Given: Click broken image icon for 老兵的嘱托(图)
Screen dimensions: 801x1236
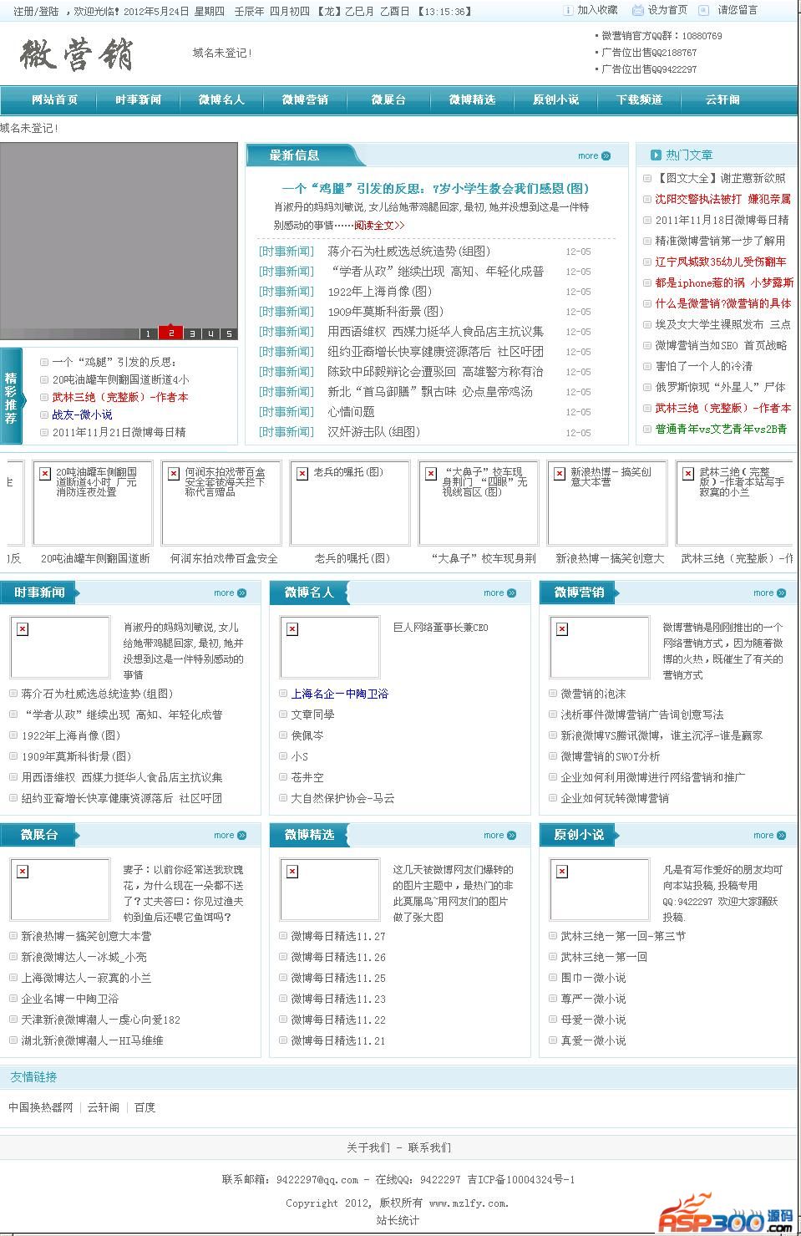Looking at the screenshot, I should pyautogui.click(x=302, y=474).
